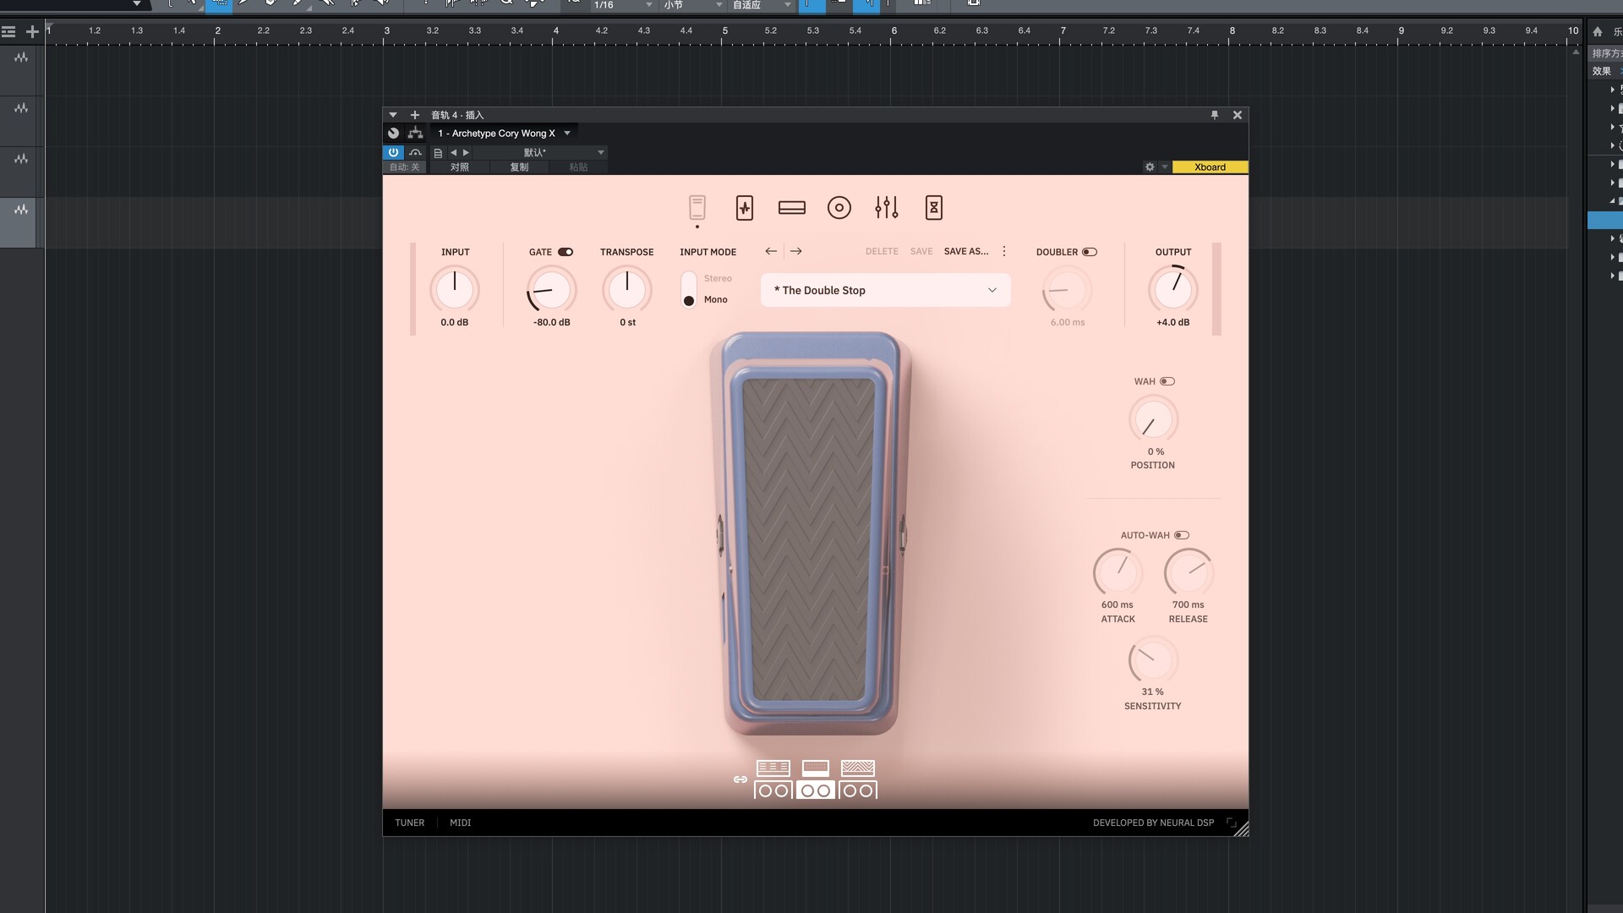Enable the WAH toggle switch
Viewport: 1623px width, 913px height.
click(1167, 381)
